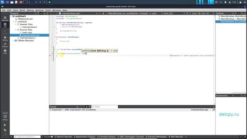
Task: Open the Analyze menu
Action: (x=39, y=10)
